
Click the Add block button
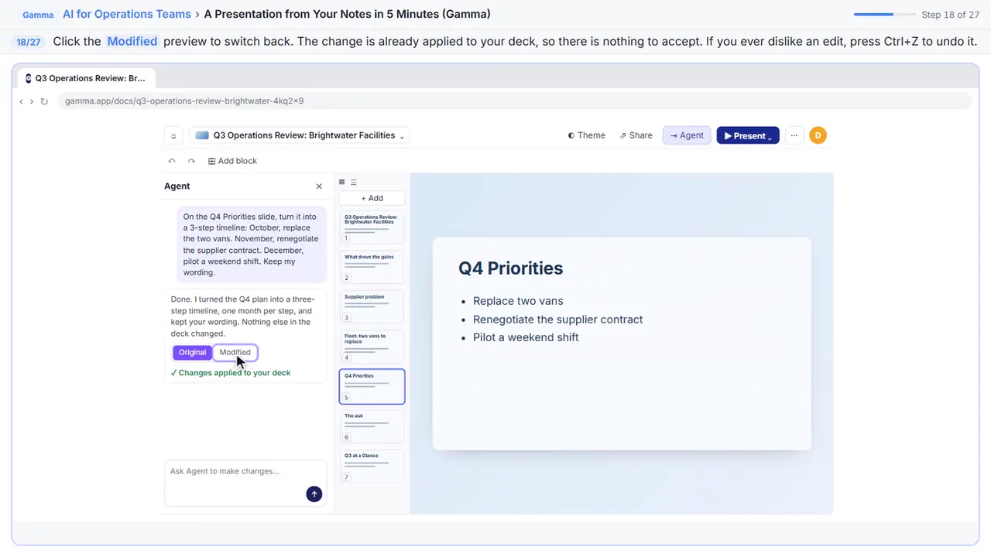coord(232,161)
